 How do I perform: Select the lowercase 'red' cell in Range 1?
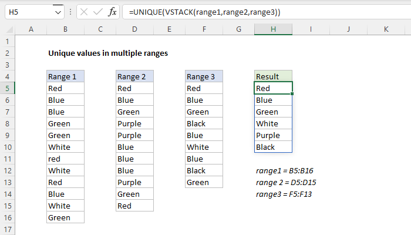point(65,159)
